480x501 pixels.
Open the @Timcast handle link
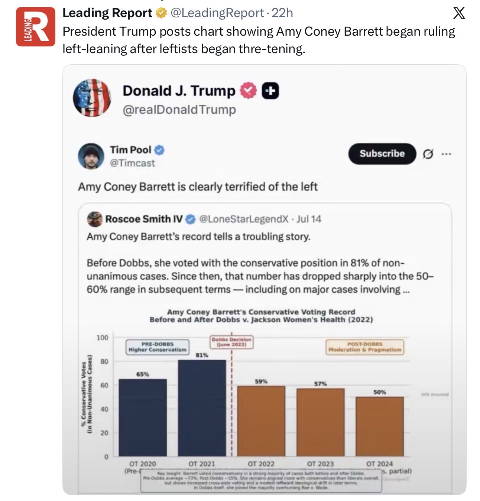132,163
